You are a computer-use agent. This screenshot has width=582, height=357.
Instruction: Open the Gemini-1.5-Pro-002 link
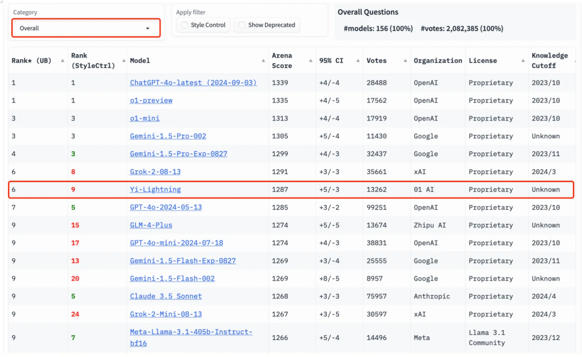(x=168, y=136)
